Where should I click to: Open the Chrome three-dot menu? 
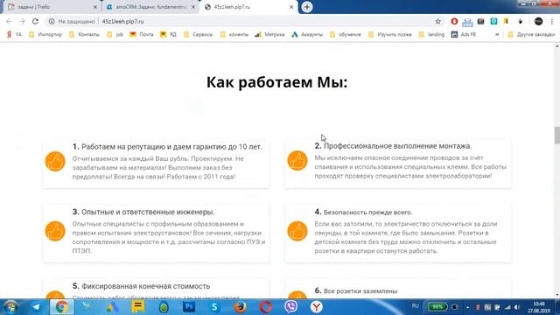552,21
